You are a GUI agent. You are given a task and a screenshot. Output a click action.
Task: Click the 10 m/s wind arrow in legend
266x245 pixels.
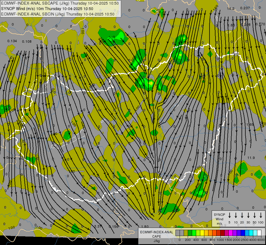[x=236, y=215]
